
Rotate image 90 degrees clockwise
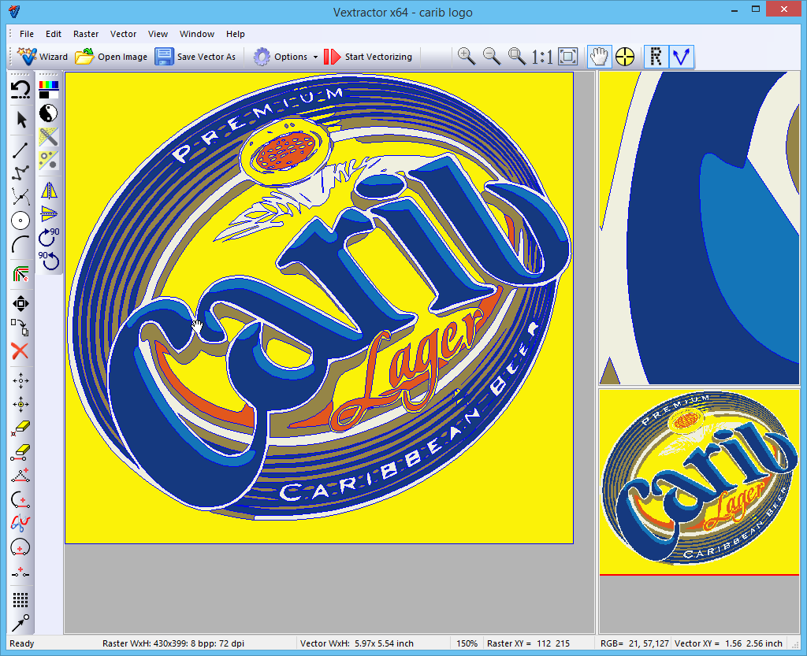[49, 235]
